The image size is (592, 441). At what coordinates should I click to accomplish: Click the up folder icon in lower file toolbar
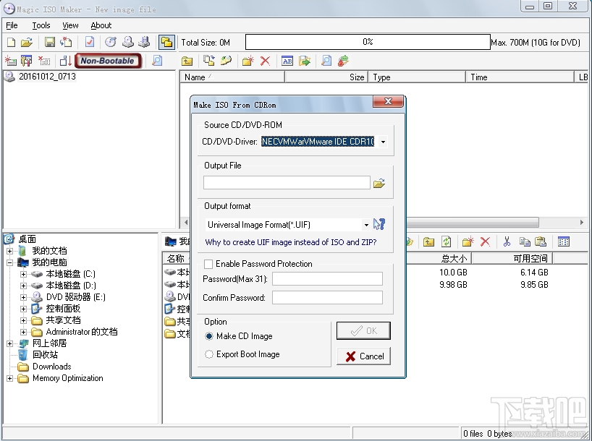428,241
